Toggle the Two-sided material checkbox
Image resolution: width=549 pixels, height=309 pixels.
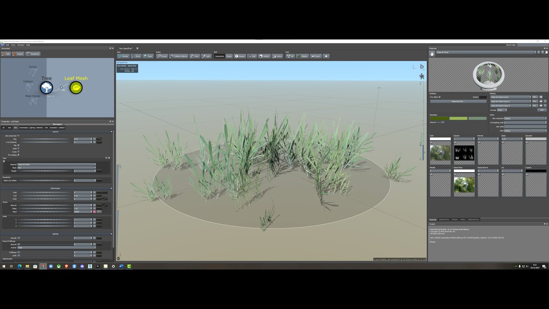[440, 97]
